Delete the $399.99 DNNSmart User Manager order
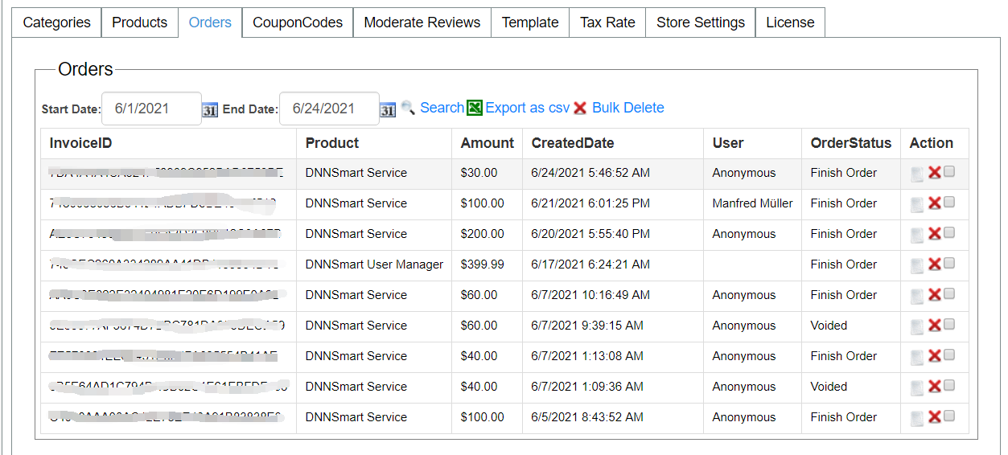 934,264
